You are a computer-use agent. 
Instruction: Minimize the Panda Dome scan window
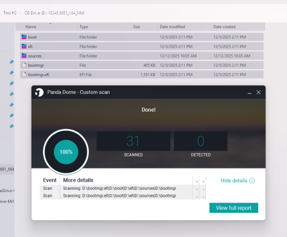click(x=250, y=93)
